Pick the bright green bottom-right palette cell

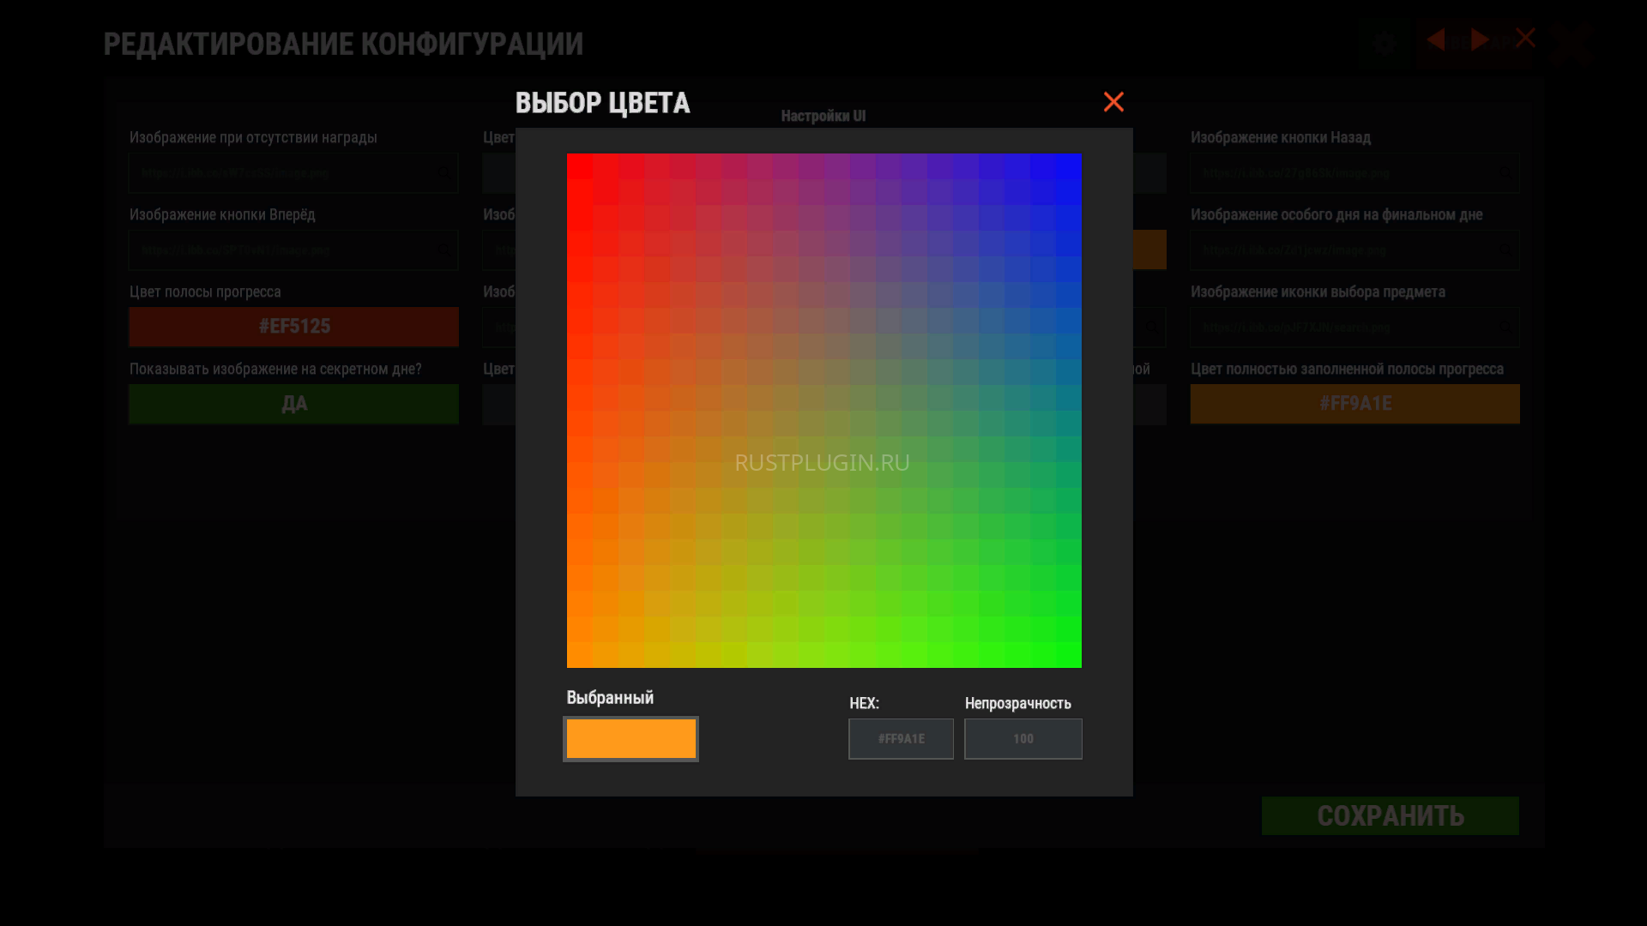click(x=1069, y=655)
